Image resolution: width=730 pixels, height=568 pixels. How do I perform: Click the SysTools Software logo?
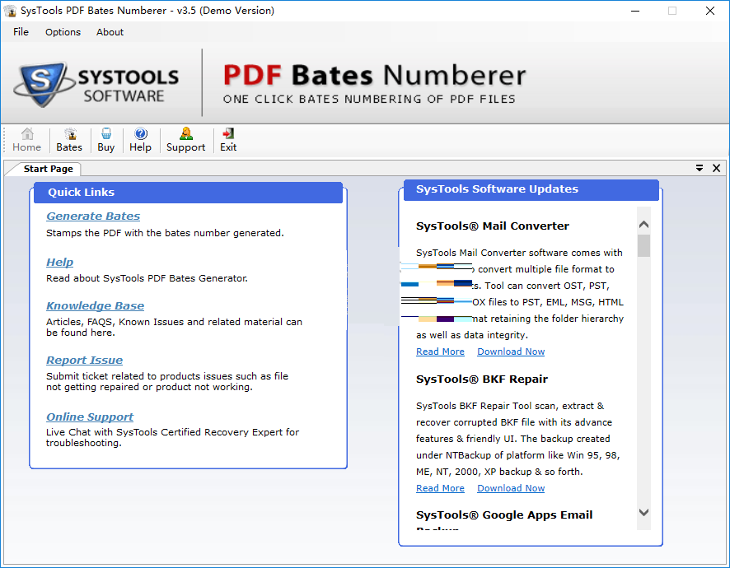(x=97, y=83)
